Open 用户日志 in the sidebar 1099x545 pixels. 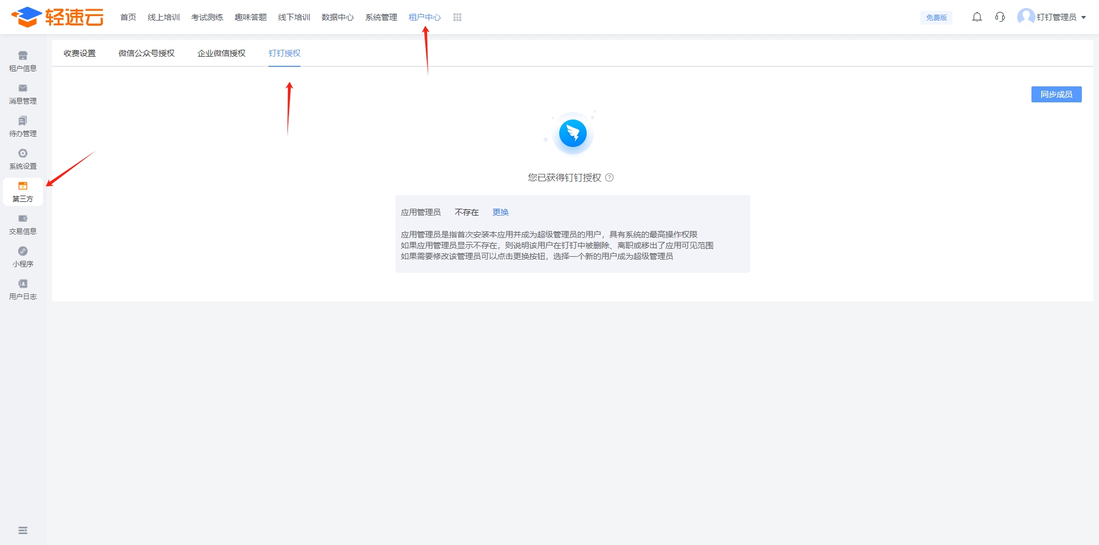[23, 290]
